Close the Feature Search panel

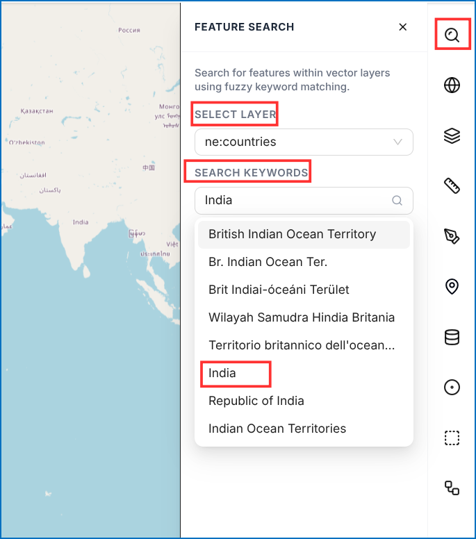[403, 27]
